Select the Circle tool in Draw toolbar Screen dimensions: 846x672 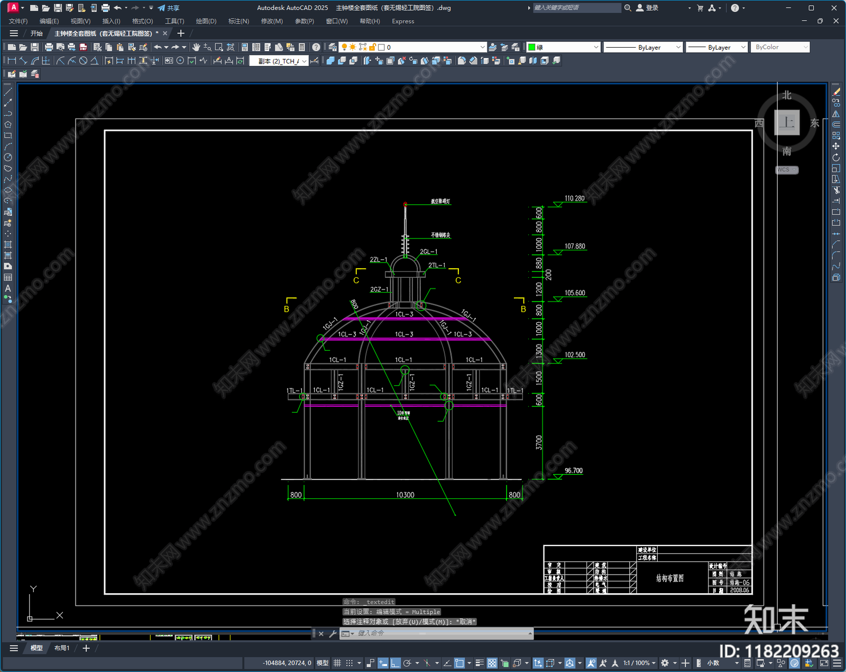(7, 157)
